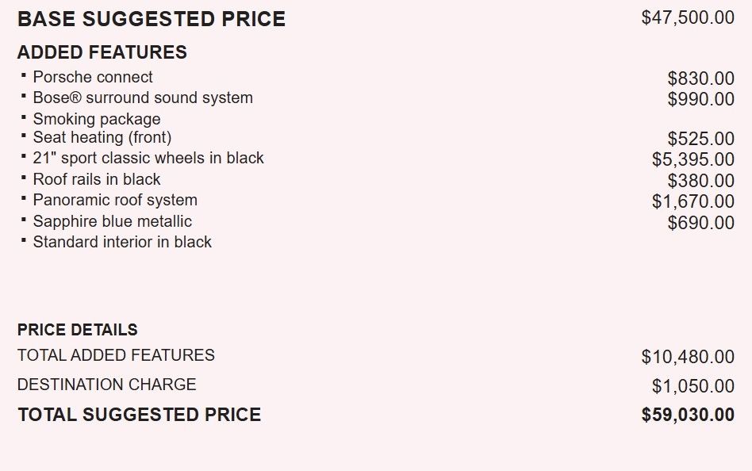Click the $5,395.00 wheels price
Viewport: 752px width, 471px height.
click(x=693, y=160)
